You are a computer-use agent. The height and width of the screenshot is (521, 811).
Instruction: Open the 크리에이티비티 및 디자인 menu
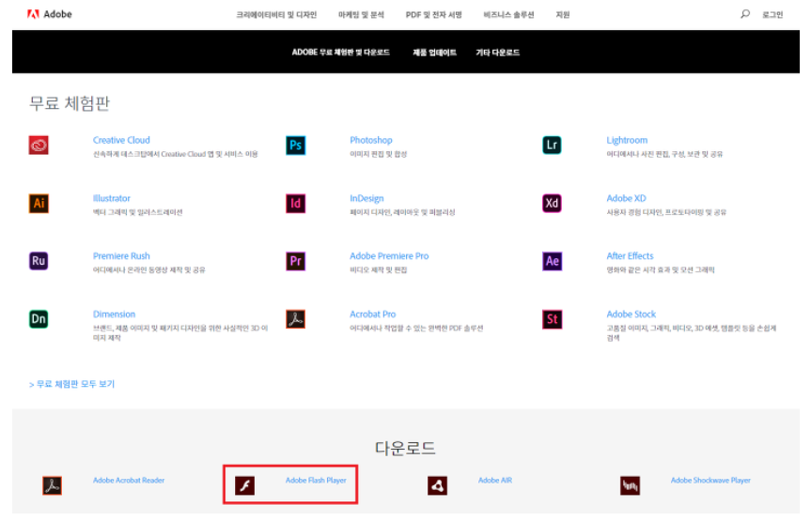[276, 15]
